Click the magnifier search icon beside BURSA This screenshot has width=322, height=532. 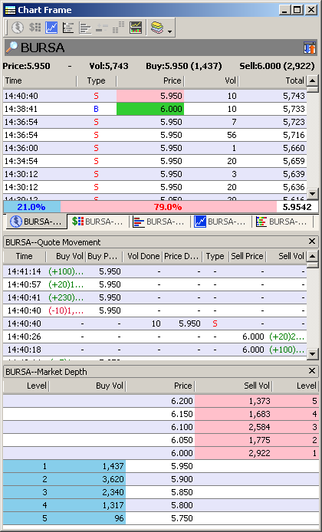point(11,48)
